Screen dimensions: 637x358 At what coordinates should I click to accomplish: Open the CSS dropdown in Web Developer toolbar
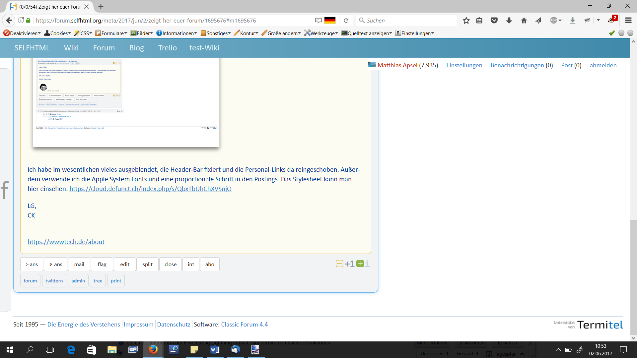pyautogui.click(x=82, y=33)
